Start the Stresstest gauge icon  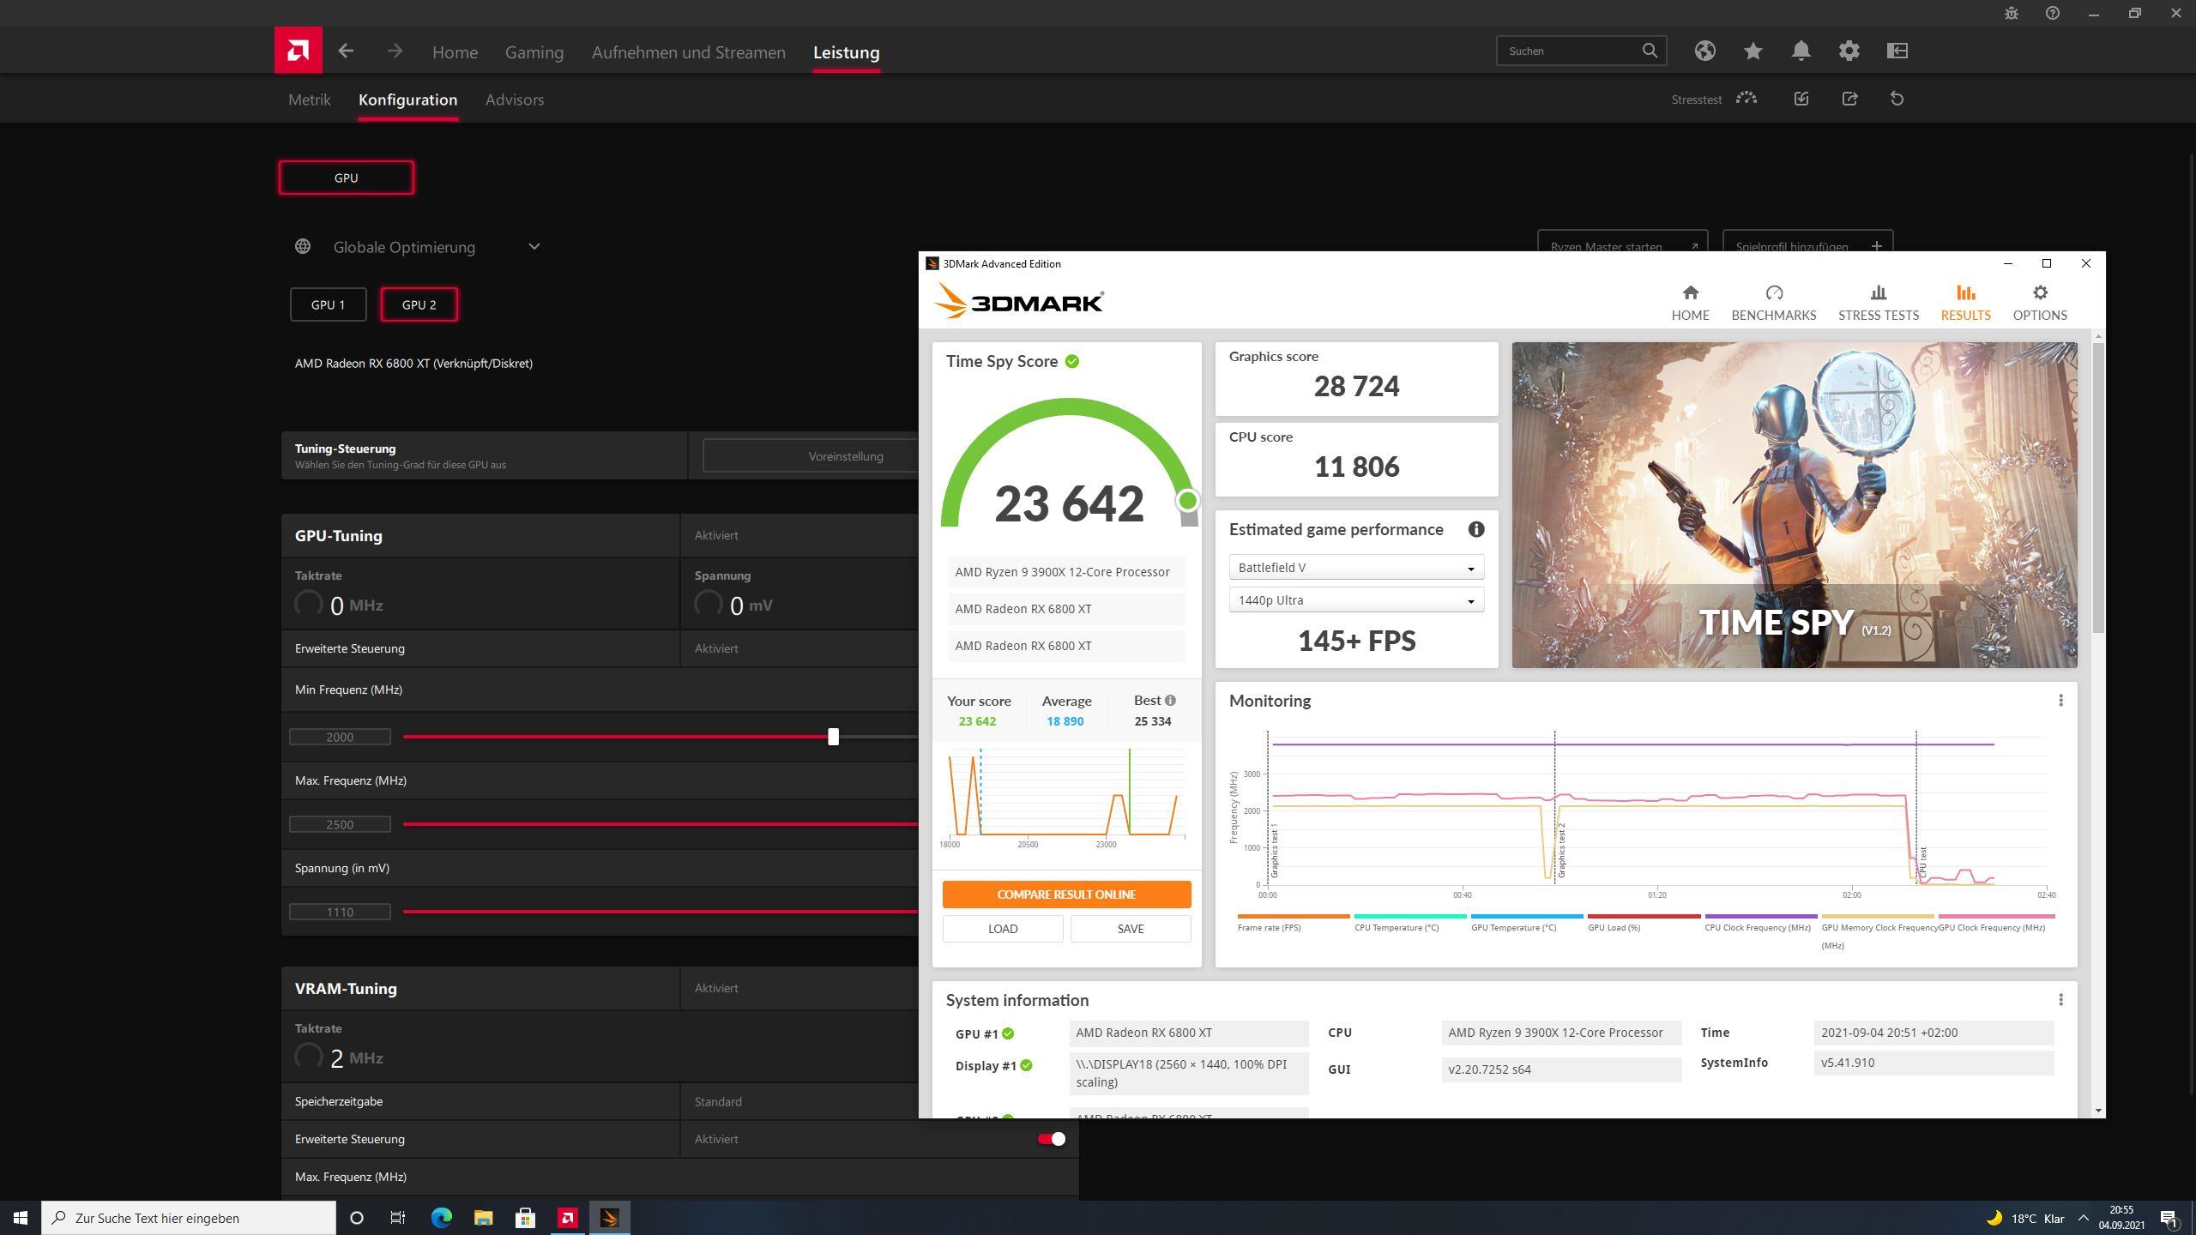[1747, 99]
